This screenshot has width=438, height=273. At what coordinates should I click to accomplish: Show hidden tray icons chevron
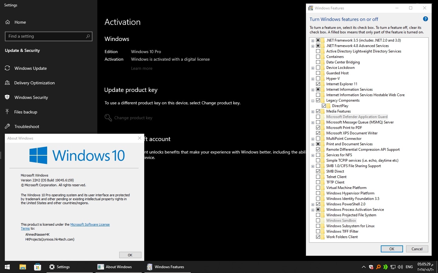pyautogui.click(x=363, y=267)
